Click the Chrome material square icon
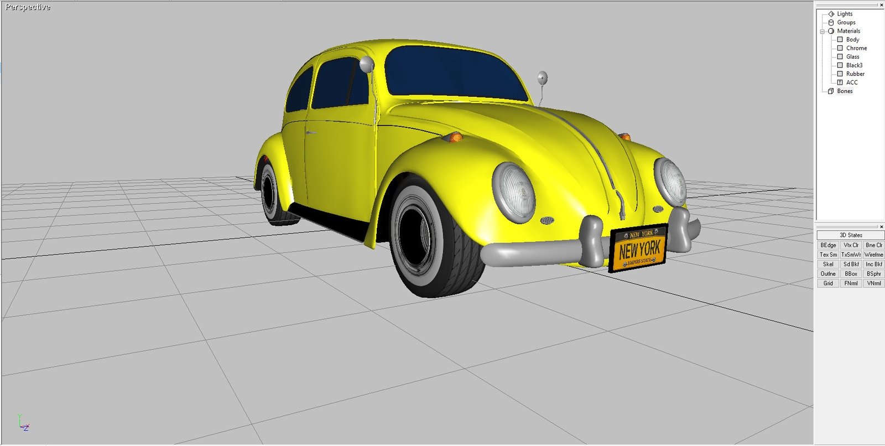The height and width of the screenshot is (446, 885). tap(840, 48)
